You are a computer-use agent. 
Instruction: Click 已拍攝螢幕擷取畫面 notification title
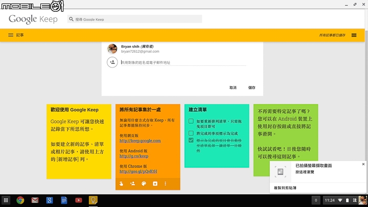pos(313,166)
